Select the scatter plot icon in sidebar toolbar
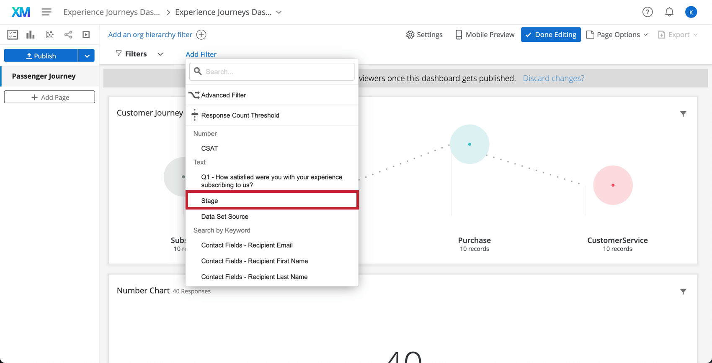The image size is (712, 363). click(x=50, y=35)
